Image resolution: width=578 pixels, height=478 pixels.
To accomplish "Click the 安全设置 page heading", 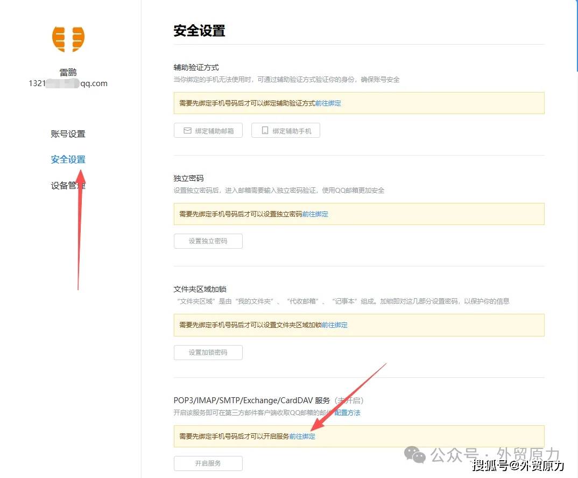I will [x=200, y=31].
